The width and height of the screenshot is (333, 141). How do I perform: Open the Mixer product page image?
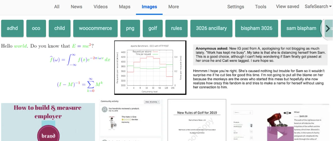280,122
